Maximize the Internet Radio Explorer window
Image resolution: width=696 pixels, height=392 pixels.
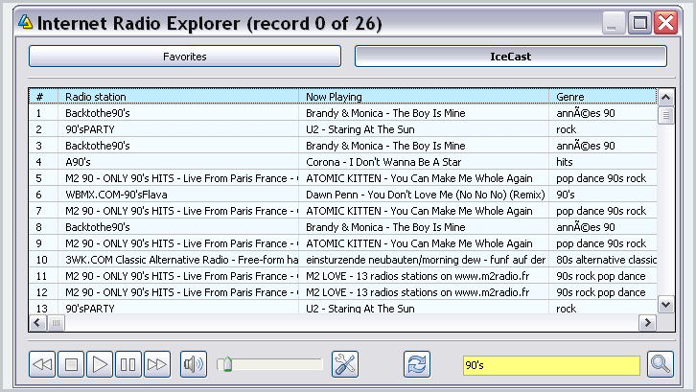(639, 22)
